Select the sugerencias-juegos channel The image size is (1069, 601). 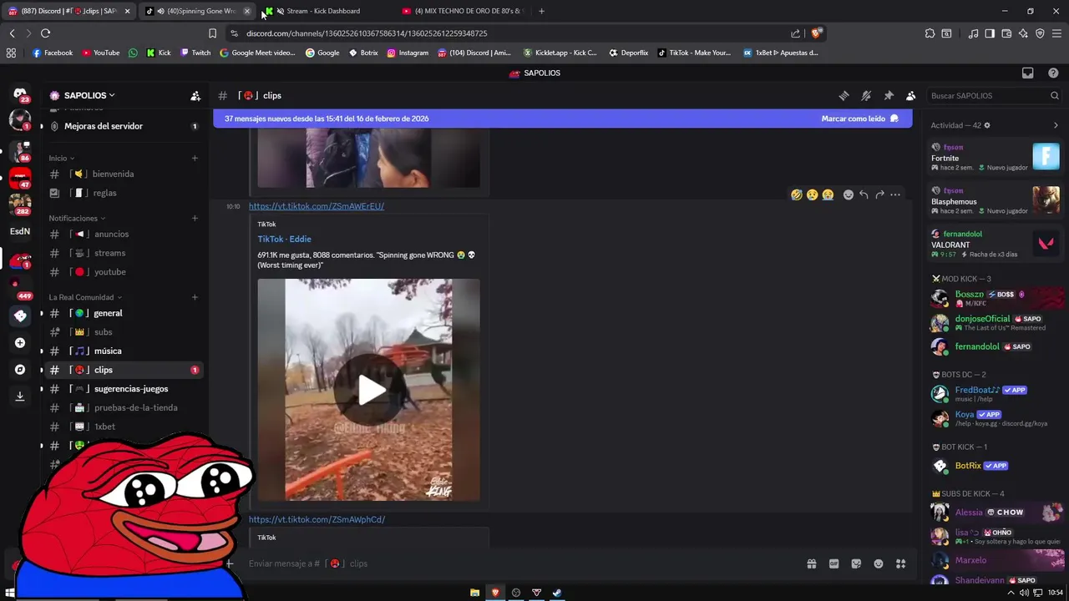click(x=124, y=389)
